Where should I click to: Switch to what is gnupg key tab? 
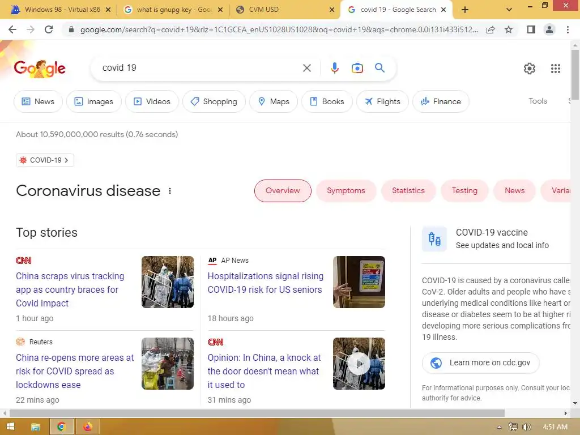pyautogui.click(x=174, y=10)
